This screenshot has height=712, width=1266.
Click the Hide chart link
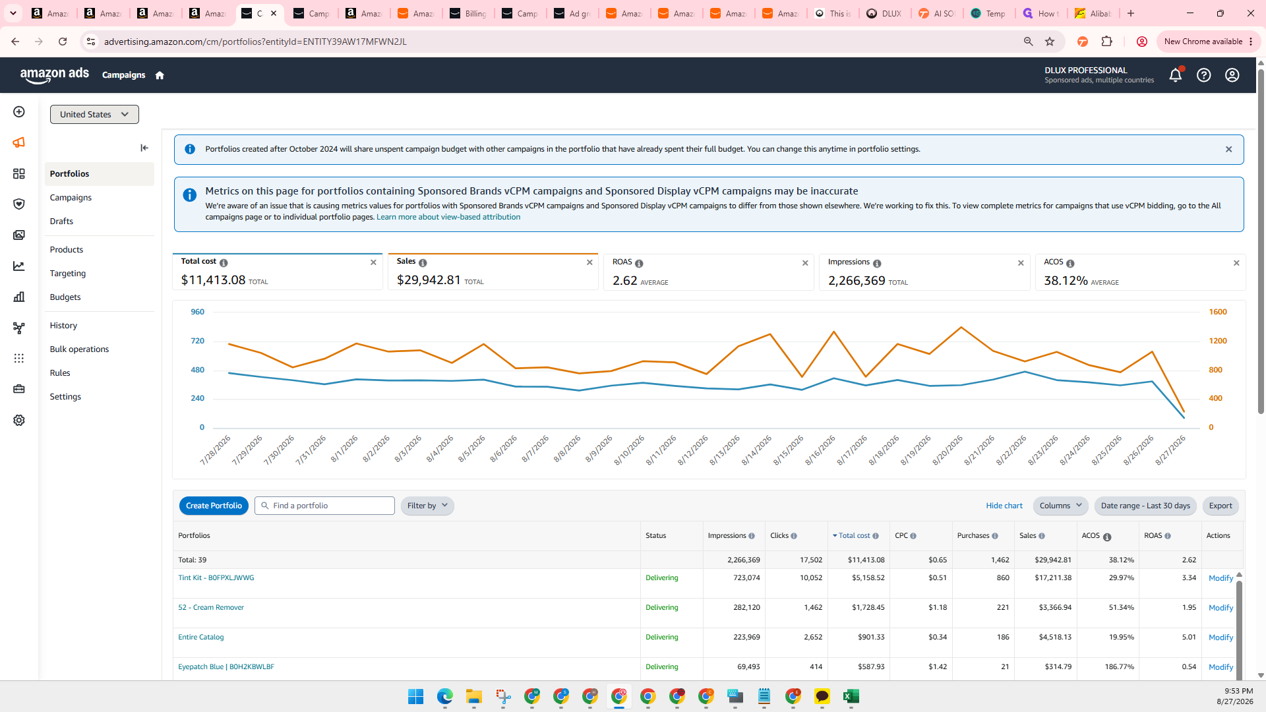(1004, 506)
